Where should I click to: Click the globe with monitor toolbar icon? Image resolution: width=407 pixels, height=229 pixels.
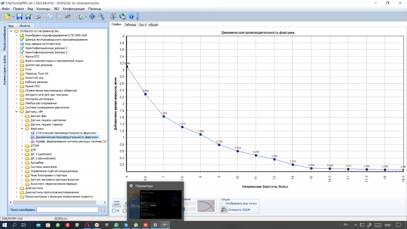point(122,16)
